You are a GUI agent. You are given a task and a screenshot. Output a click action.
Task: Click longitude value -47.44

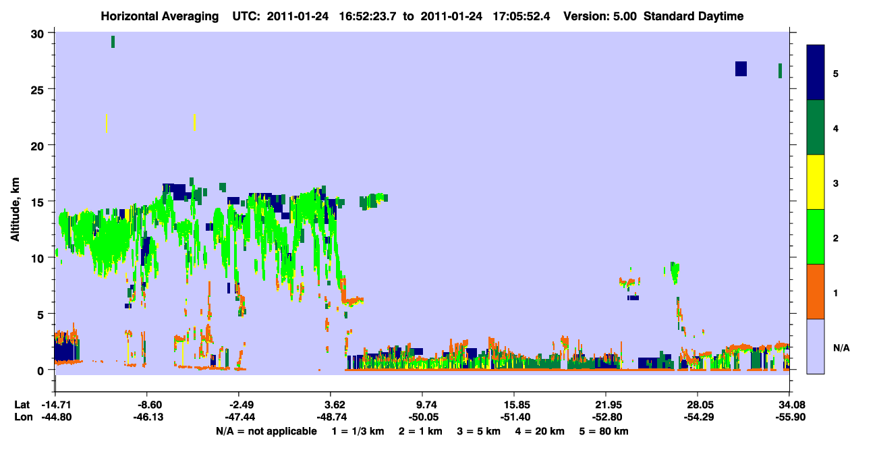click(239, 418)
